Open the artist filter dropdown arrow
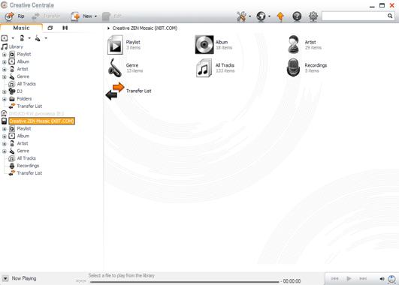This screenshot has height=285, width=399. coord(29,38)
